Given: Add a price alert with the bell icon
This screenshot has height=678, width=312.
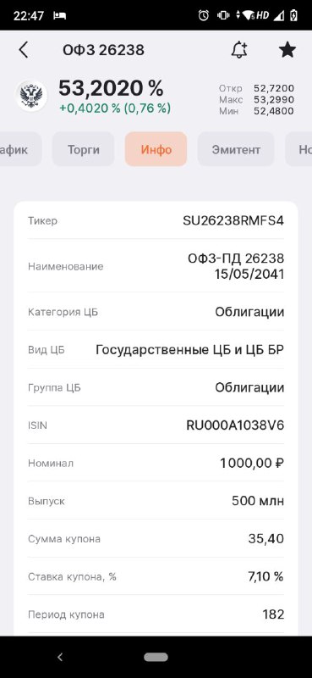Looking at the screenshot, I should [239, 50].
